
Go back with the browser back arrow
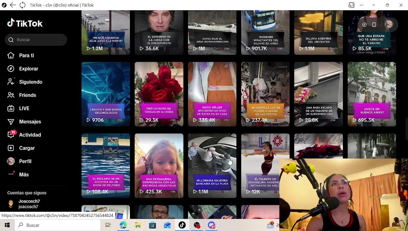pyautogui.click(x=13, y=5)
